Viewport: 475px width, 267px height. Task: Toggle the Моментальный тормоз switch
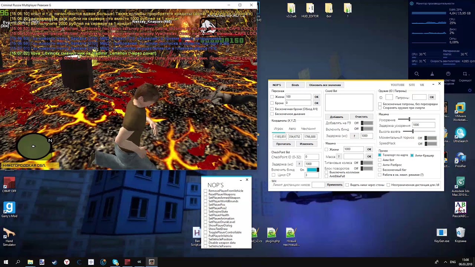430,138
